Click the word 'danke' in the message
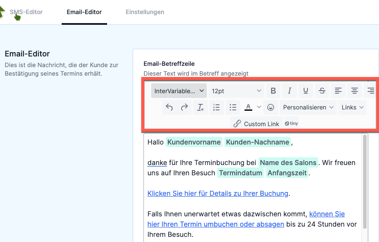Screen dimensions: 379x242 pyautogui.click(x=157, y=162)
